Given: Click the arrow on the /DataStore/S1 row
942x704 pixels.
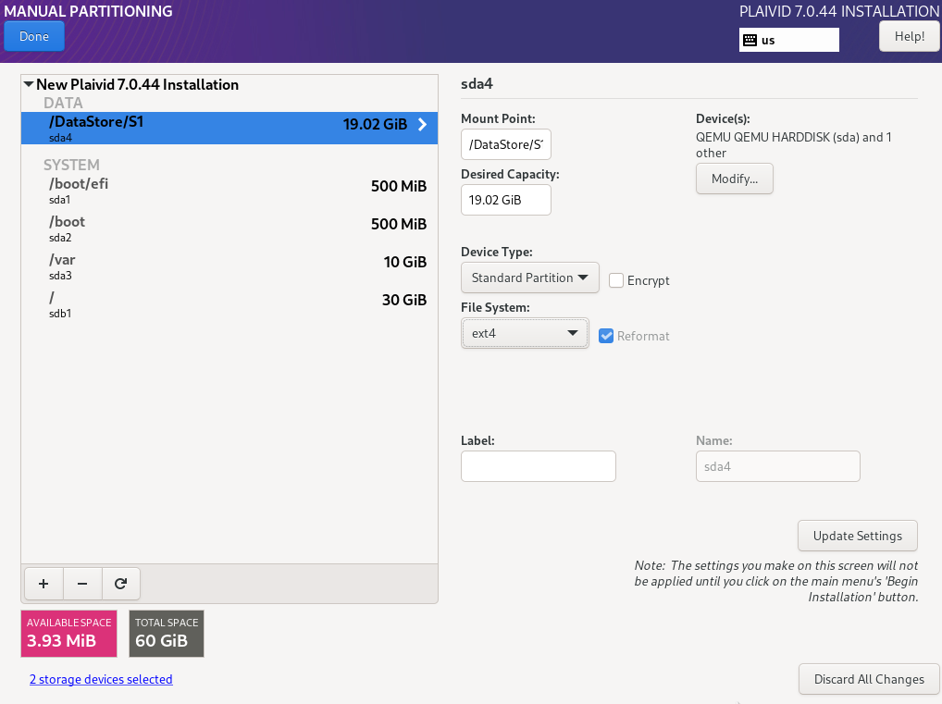Looking at the screenshot, I should coord(422,124).
